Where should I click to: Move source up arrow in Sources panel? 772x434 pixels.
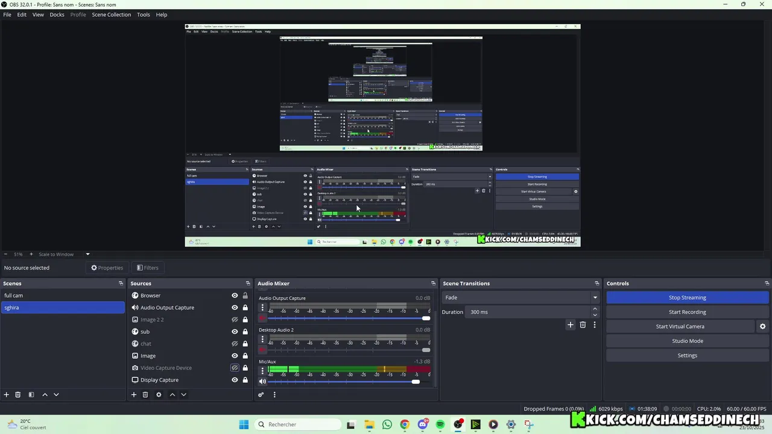click(172, 395)
